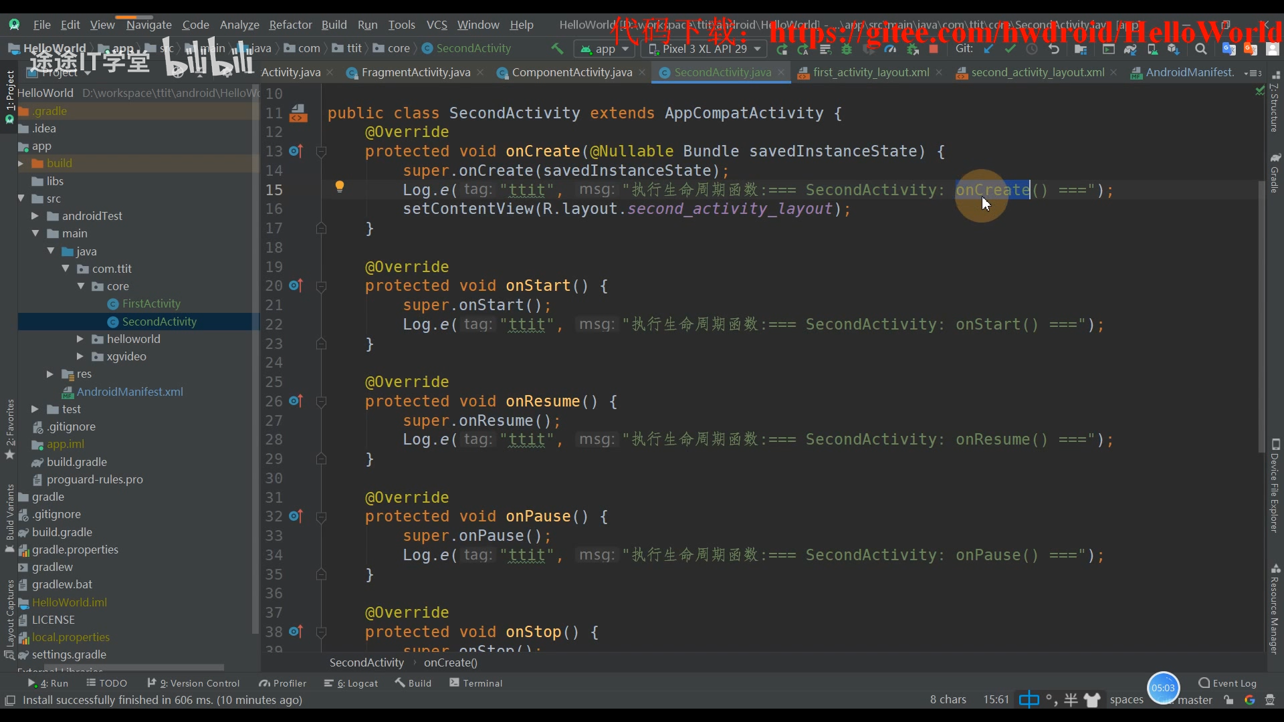Open Resource Manager side panel
The image size is (1284, 722).
1275,608
